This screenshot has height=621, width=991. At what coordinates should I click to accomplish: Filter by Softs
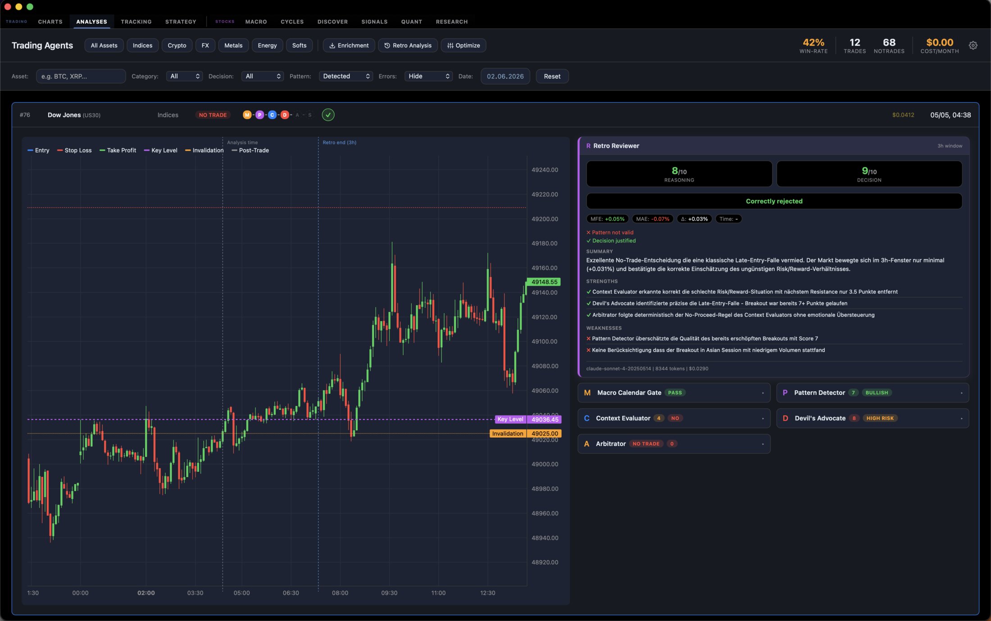click(x=299, y=46)
